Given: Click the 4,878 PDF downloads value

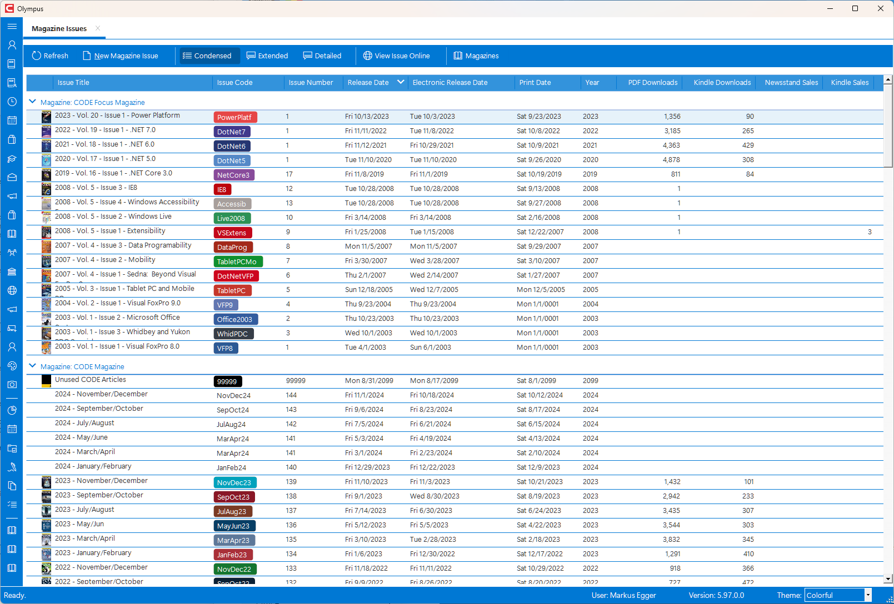Looking at the screenshot, I should (671, 160).
